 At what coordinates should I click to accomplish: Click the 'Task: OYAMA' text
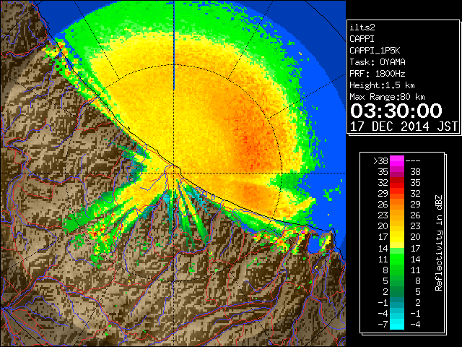click(x=378, y=62)
